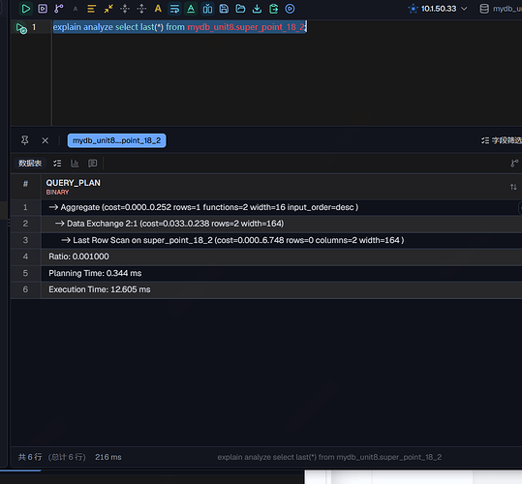
Task: Click the executed SQL text in the status bar
Action: coord(329,457)
